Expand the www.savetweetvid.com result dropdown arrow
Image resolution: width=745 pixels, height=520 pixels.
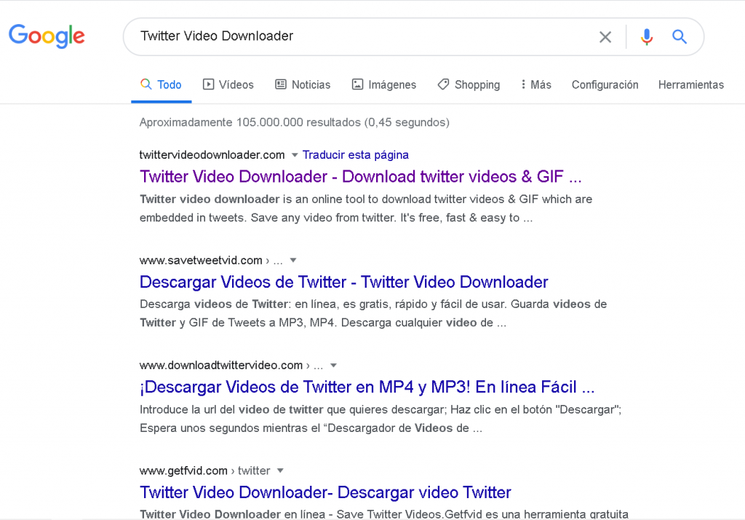[x=293, y=260]
